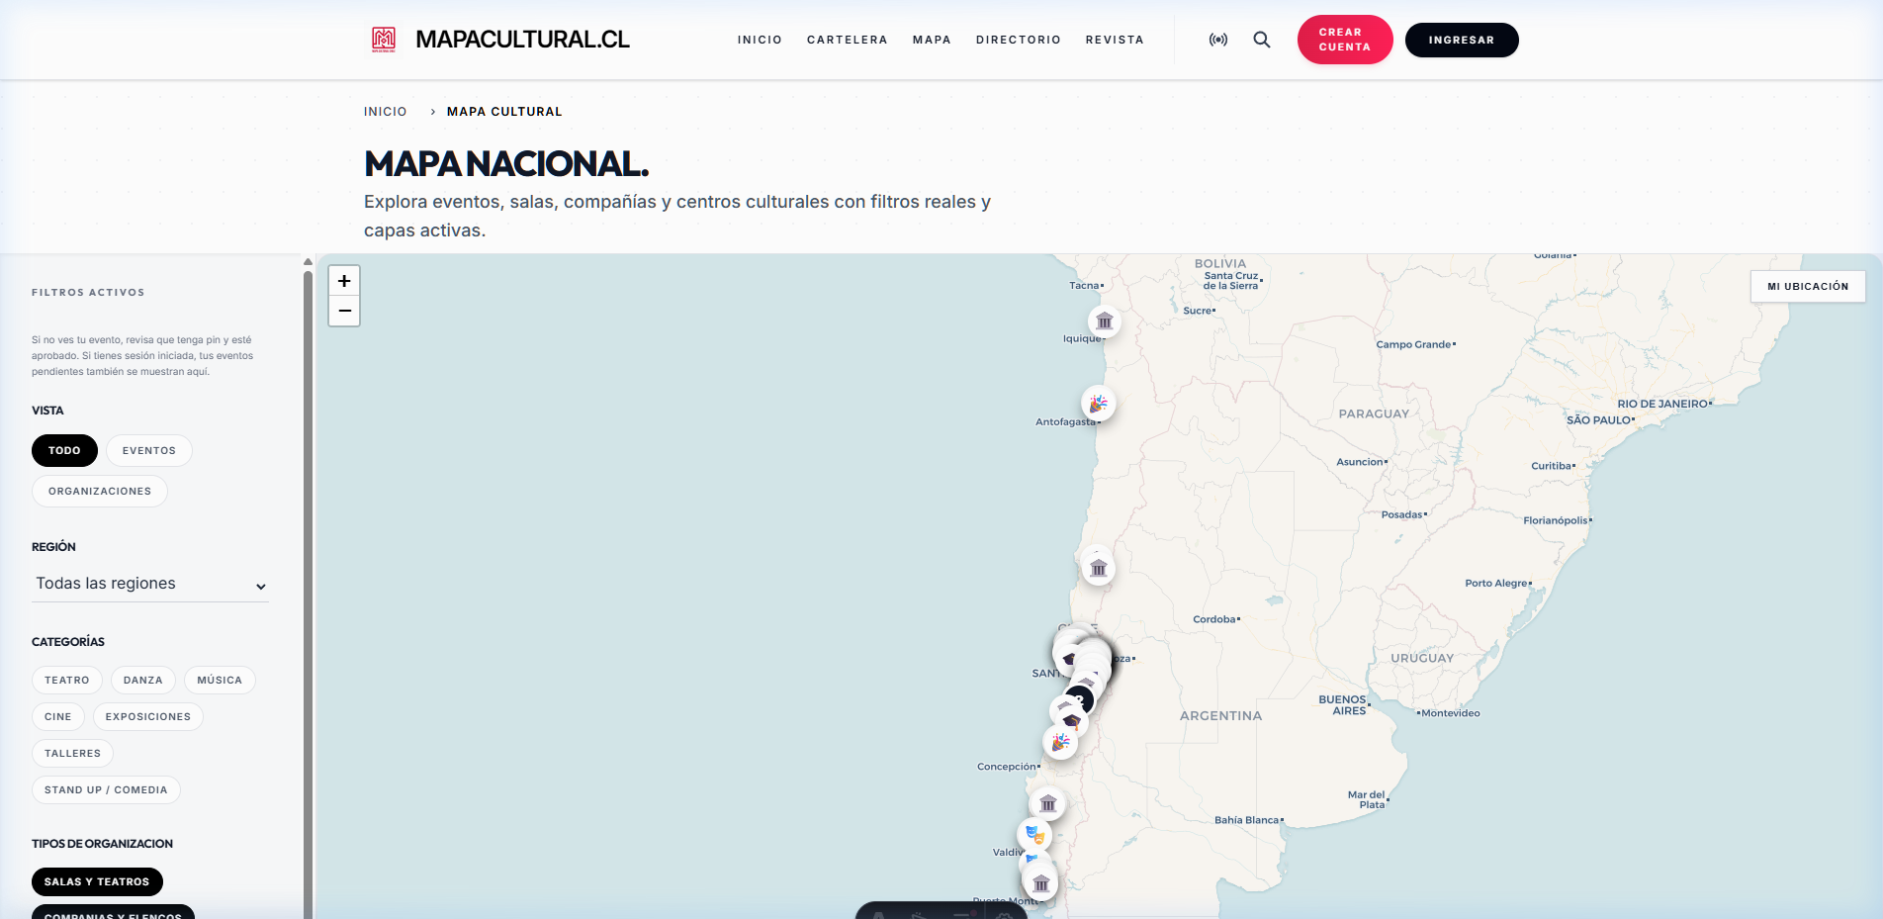
Task: Click the Cordoba map label
Action: point(1214,619)
